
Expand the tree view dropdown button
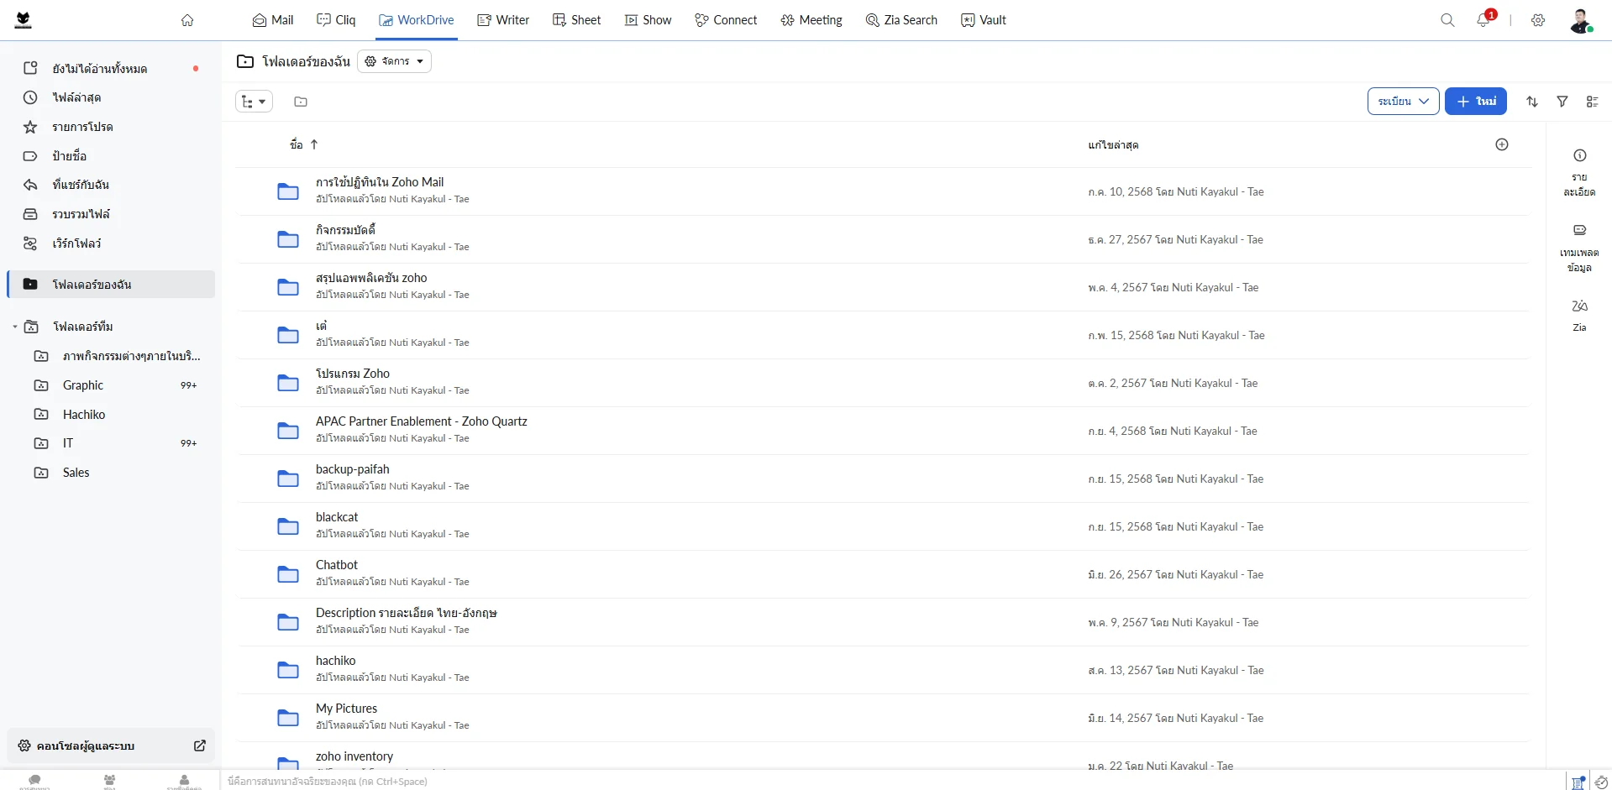click(x=254, y=102)
